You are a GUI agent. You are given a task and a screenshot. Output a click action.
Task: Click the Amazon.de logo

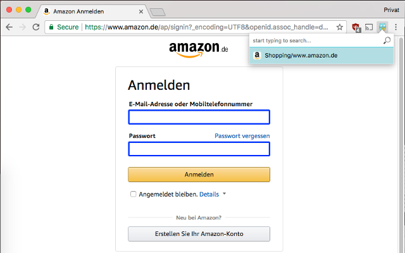click(198, 49)
